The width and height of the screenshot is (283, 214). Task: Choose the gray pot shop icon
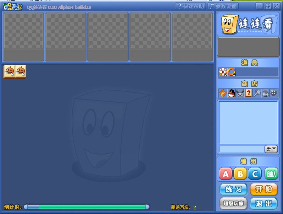point(265,93)
